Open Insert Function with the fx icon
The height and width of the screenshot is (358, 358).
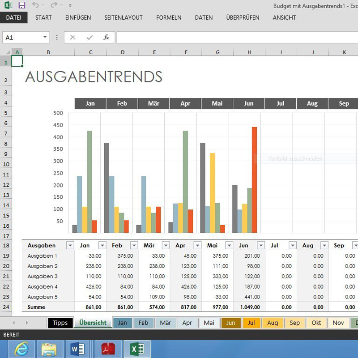[106, 37]
